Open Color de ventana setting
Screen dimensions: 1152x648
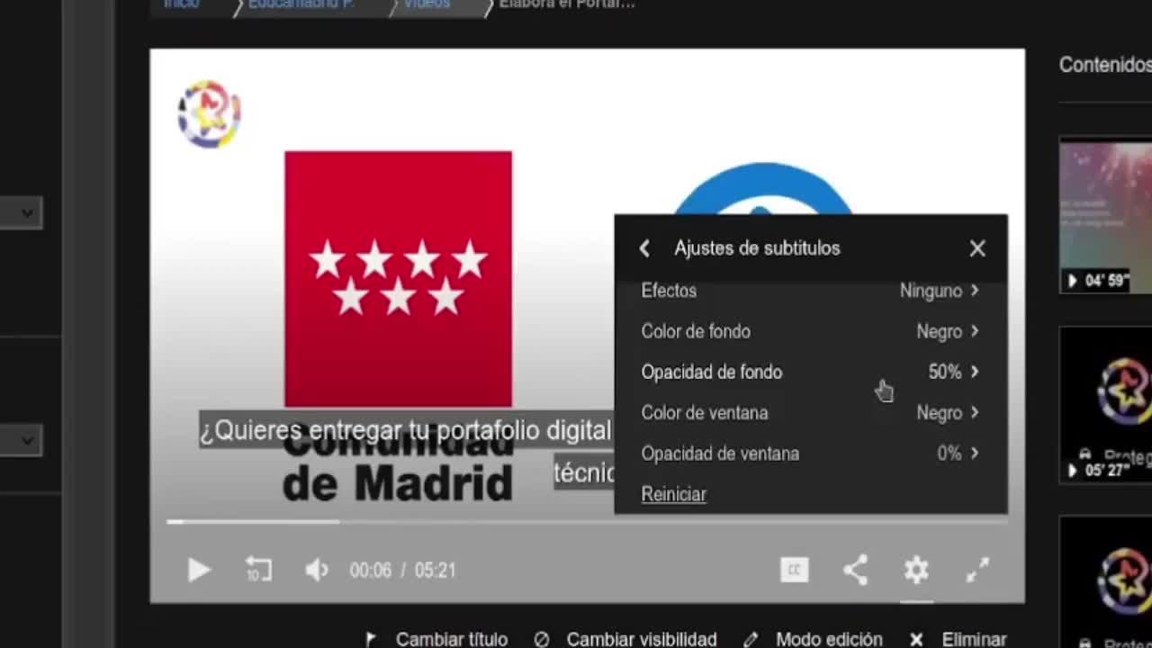[x=810, y=413]
